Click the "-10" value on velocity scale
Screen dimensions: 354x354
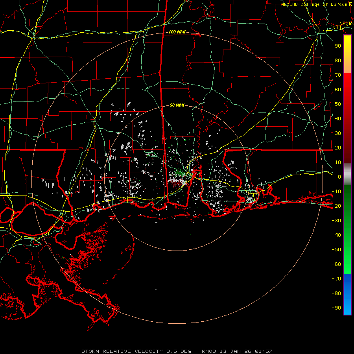pyautogui.click(x=336, y=192)
